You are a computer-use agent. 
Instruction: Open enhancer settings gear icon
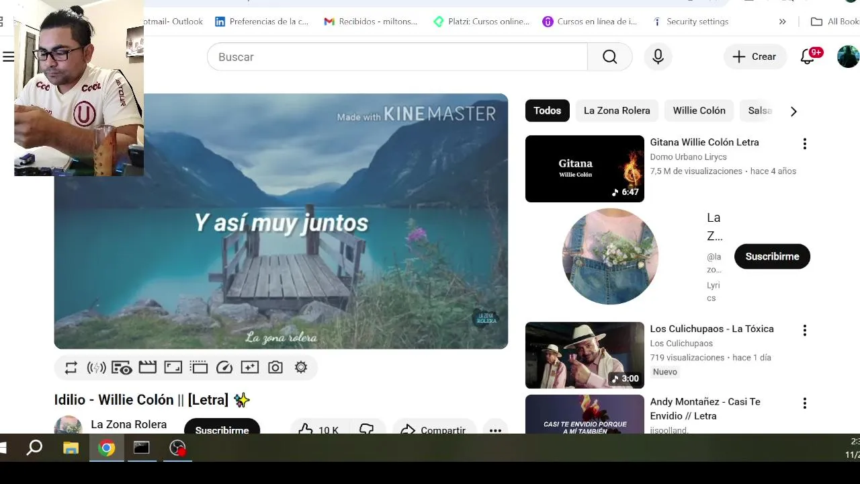pyautogui.click(x=301, y=368)
